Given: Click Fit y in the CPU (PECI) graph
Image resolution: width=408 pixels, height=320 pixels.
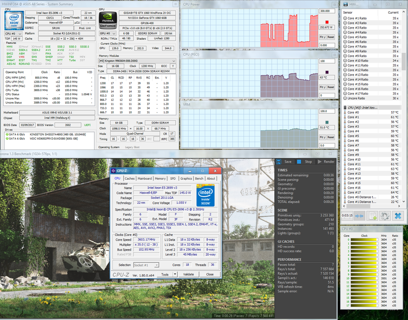Looking at the screenshot, I should 322,87.
